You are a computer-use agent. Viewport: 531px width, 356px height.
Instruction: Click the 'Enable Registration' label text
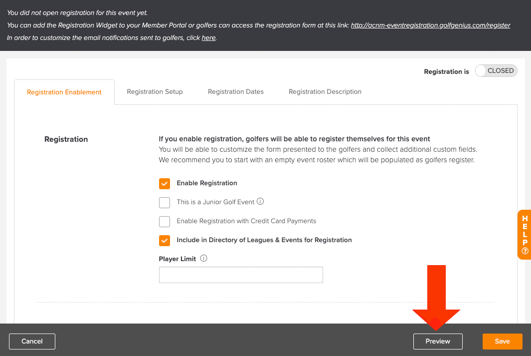(x=207, y=183)
